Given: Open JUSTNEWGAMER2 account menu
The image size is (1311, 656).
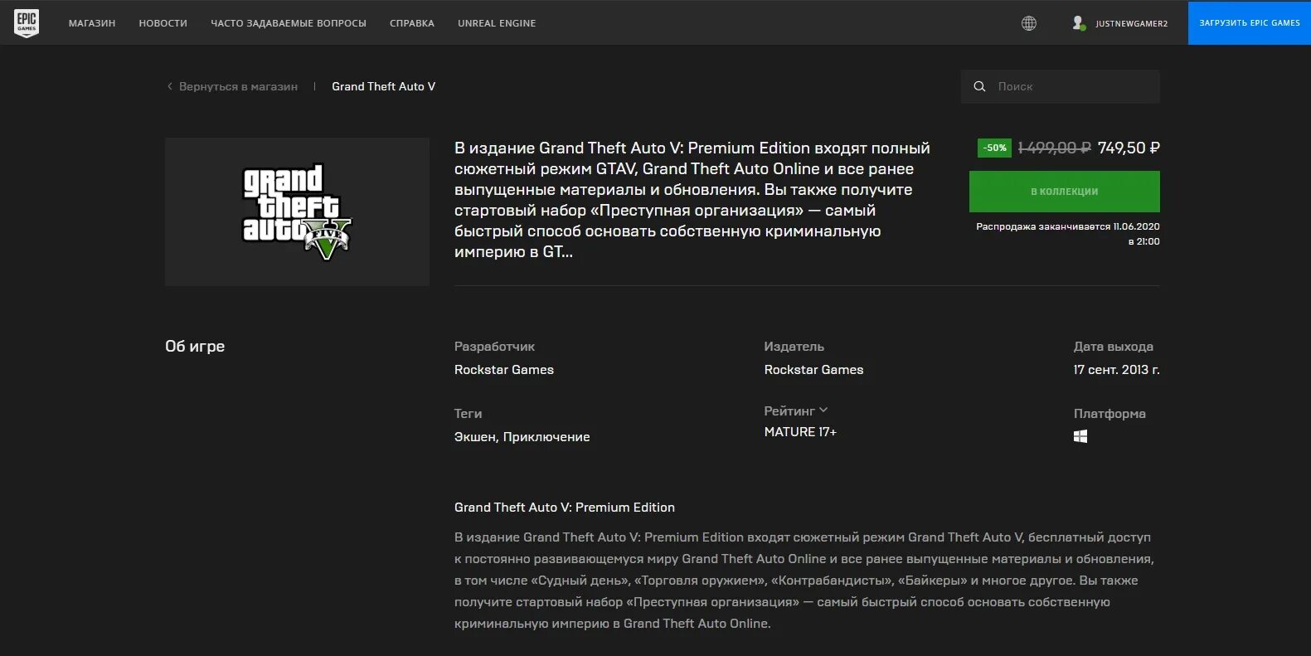Looking at the screenshot, I should tap(1131, 23).
